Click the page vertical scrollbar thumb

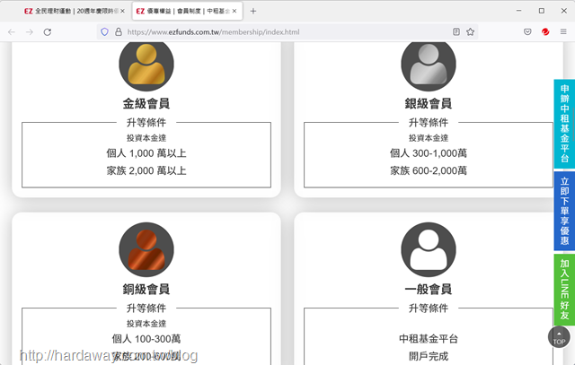573,126
